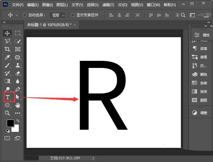This screenshot has height=162, width=213.
Task: Swap foreground and background colors
Action: 18,121
